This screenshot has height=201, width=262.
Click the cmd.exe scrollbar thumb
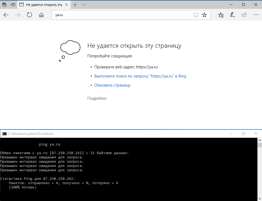point(260,145)
